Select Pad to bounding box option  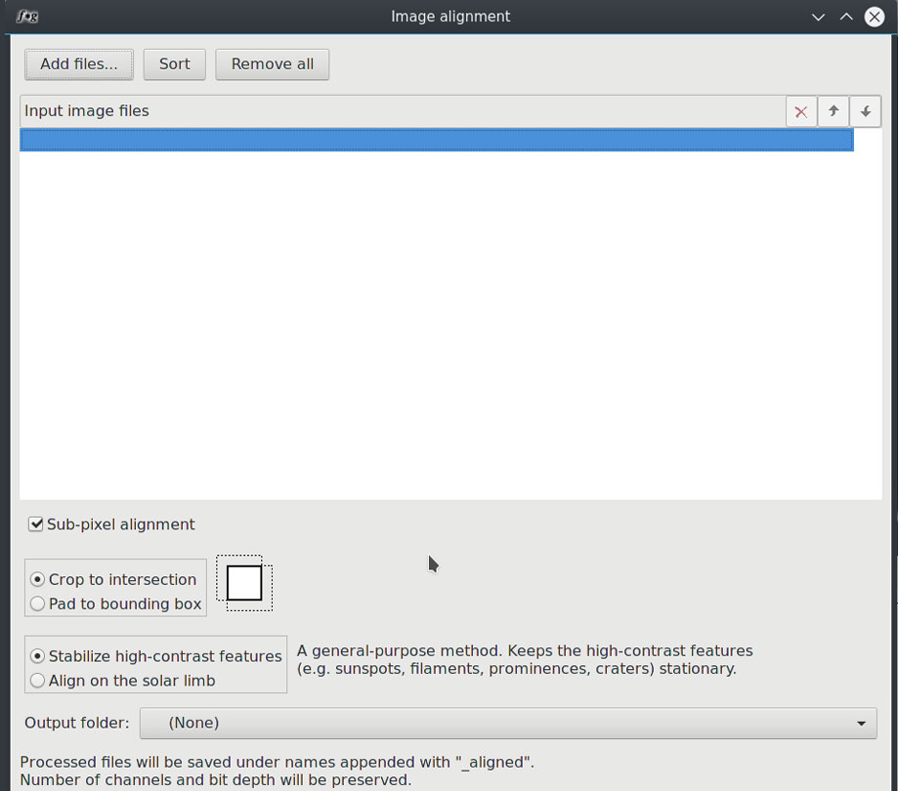(x=115, y=604)
